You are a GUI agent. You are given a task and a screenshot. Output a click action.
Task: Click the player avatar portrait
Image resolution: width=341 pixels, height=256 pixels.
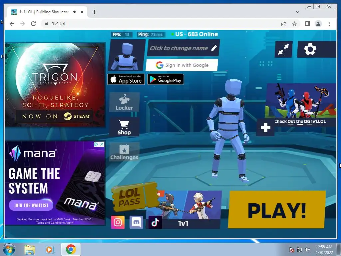[127, 55]
